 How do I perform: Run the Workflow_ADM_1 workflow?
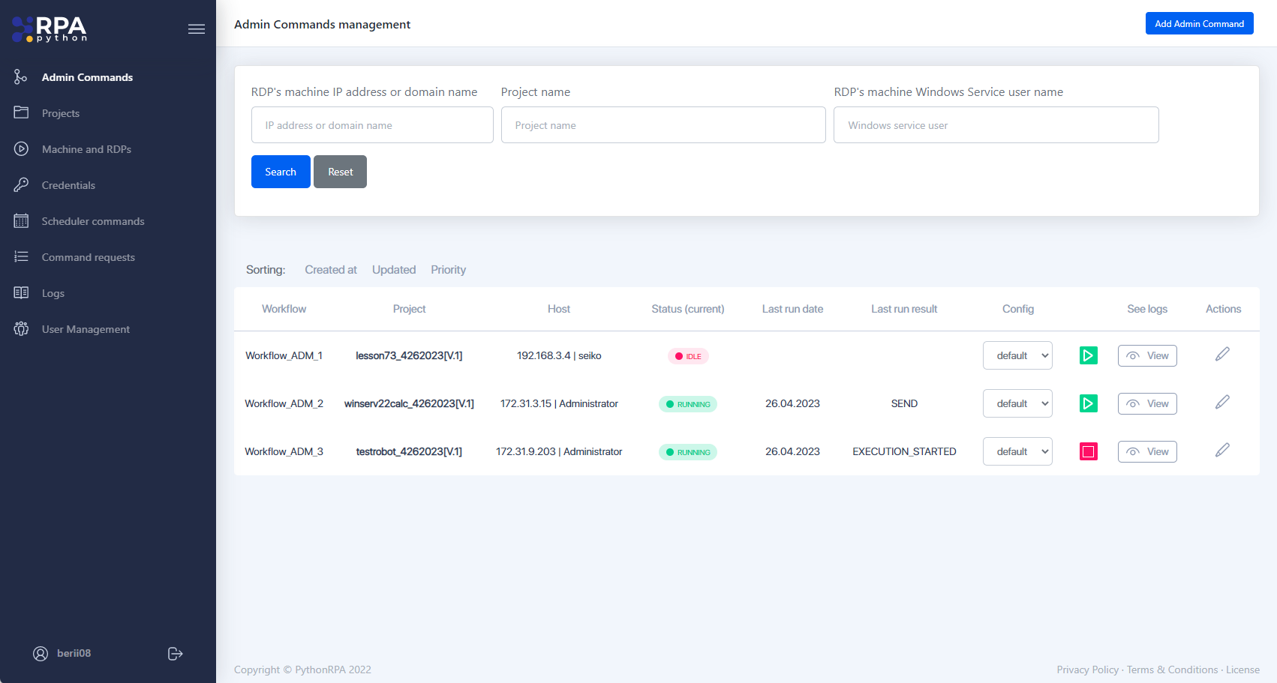click(1088, 355)
